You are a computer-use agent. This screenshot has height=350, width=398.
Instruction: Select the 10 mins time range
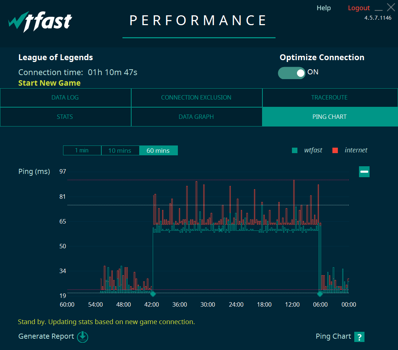[x=120, y=150]
